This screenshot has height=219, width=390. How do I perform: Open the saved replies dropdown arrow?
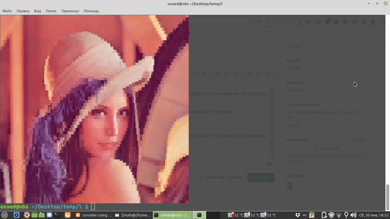(x=270, y=74)
